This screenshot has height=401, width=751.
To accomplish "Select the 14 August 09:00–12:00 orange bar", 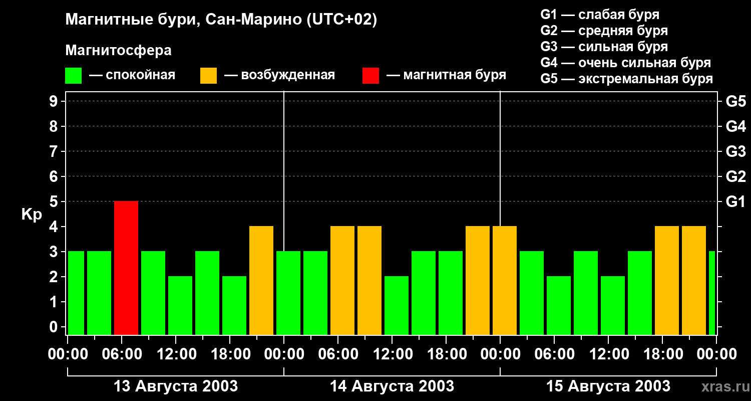I will coord(369,281).
